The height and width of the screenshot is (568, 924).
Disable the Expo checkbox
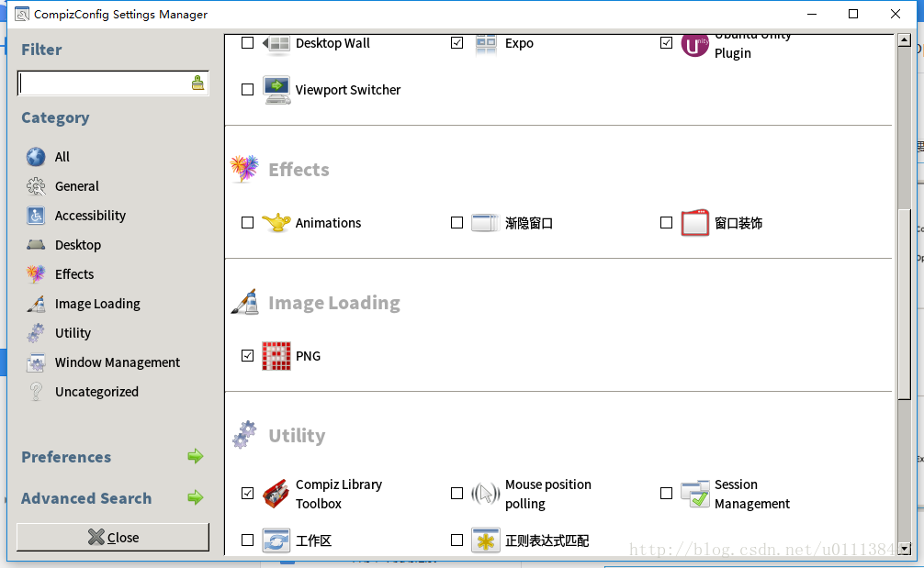456,43
